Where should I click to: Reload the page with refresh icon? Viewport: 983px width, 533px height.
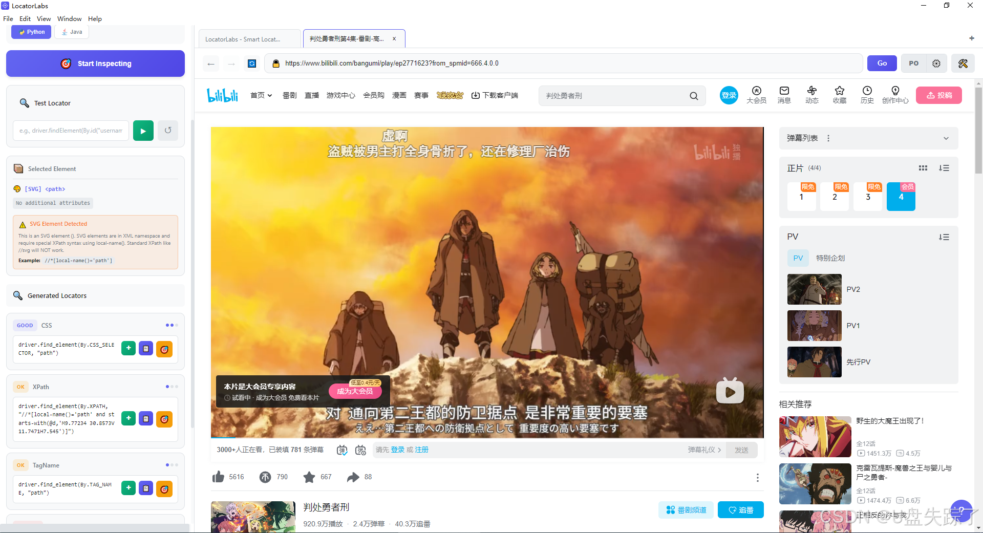point(252,63)
